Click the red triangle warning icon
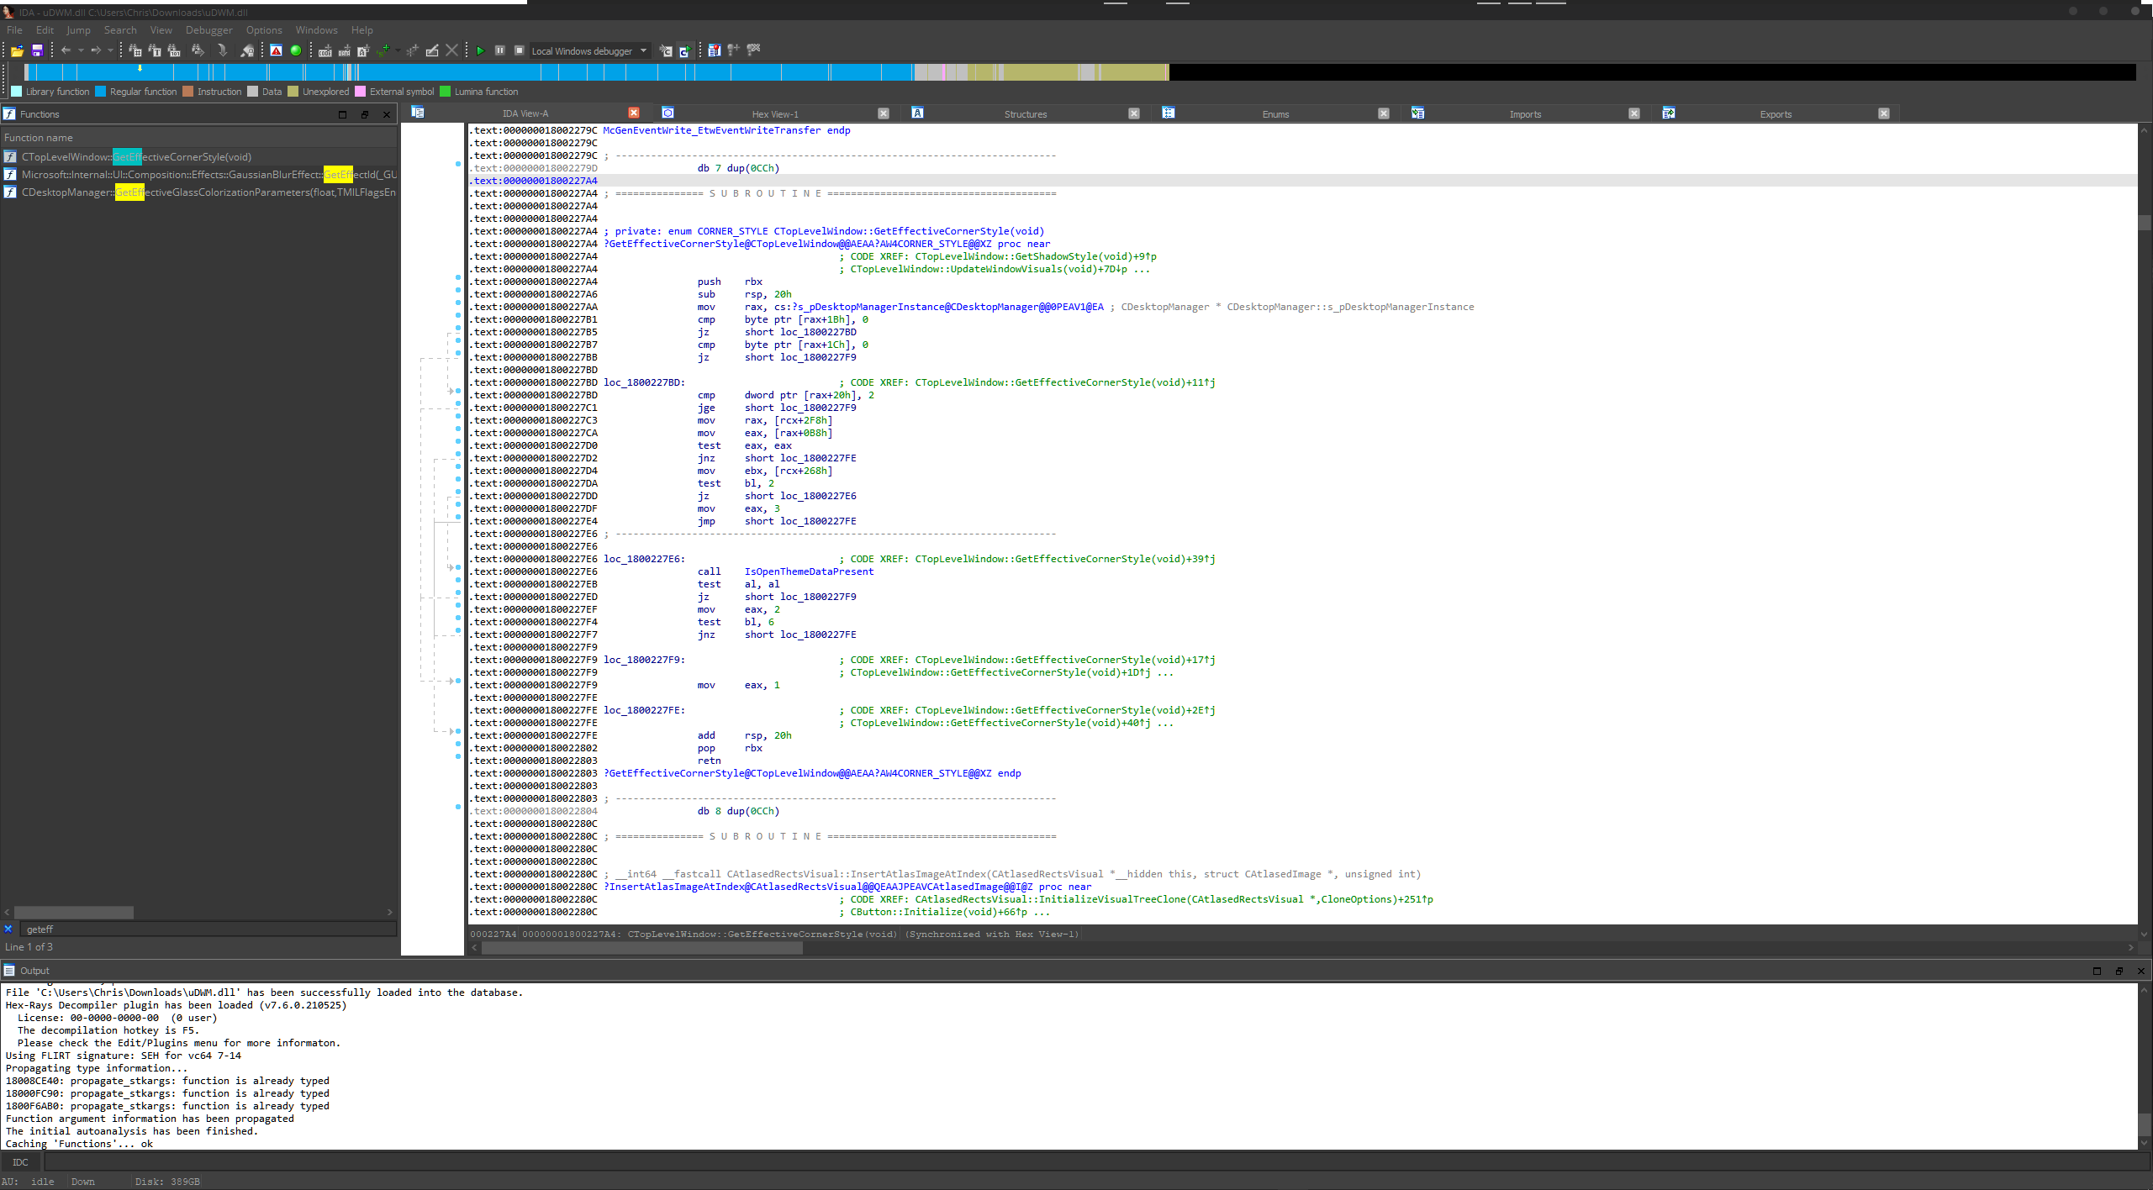2153x1190 pixels. coord(276,51)
